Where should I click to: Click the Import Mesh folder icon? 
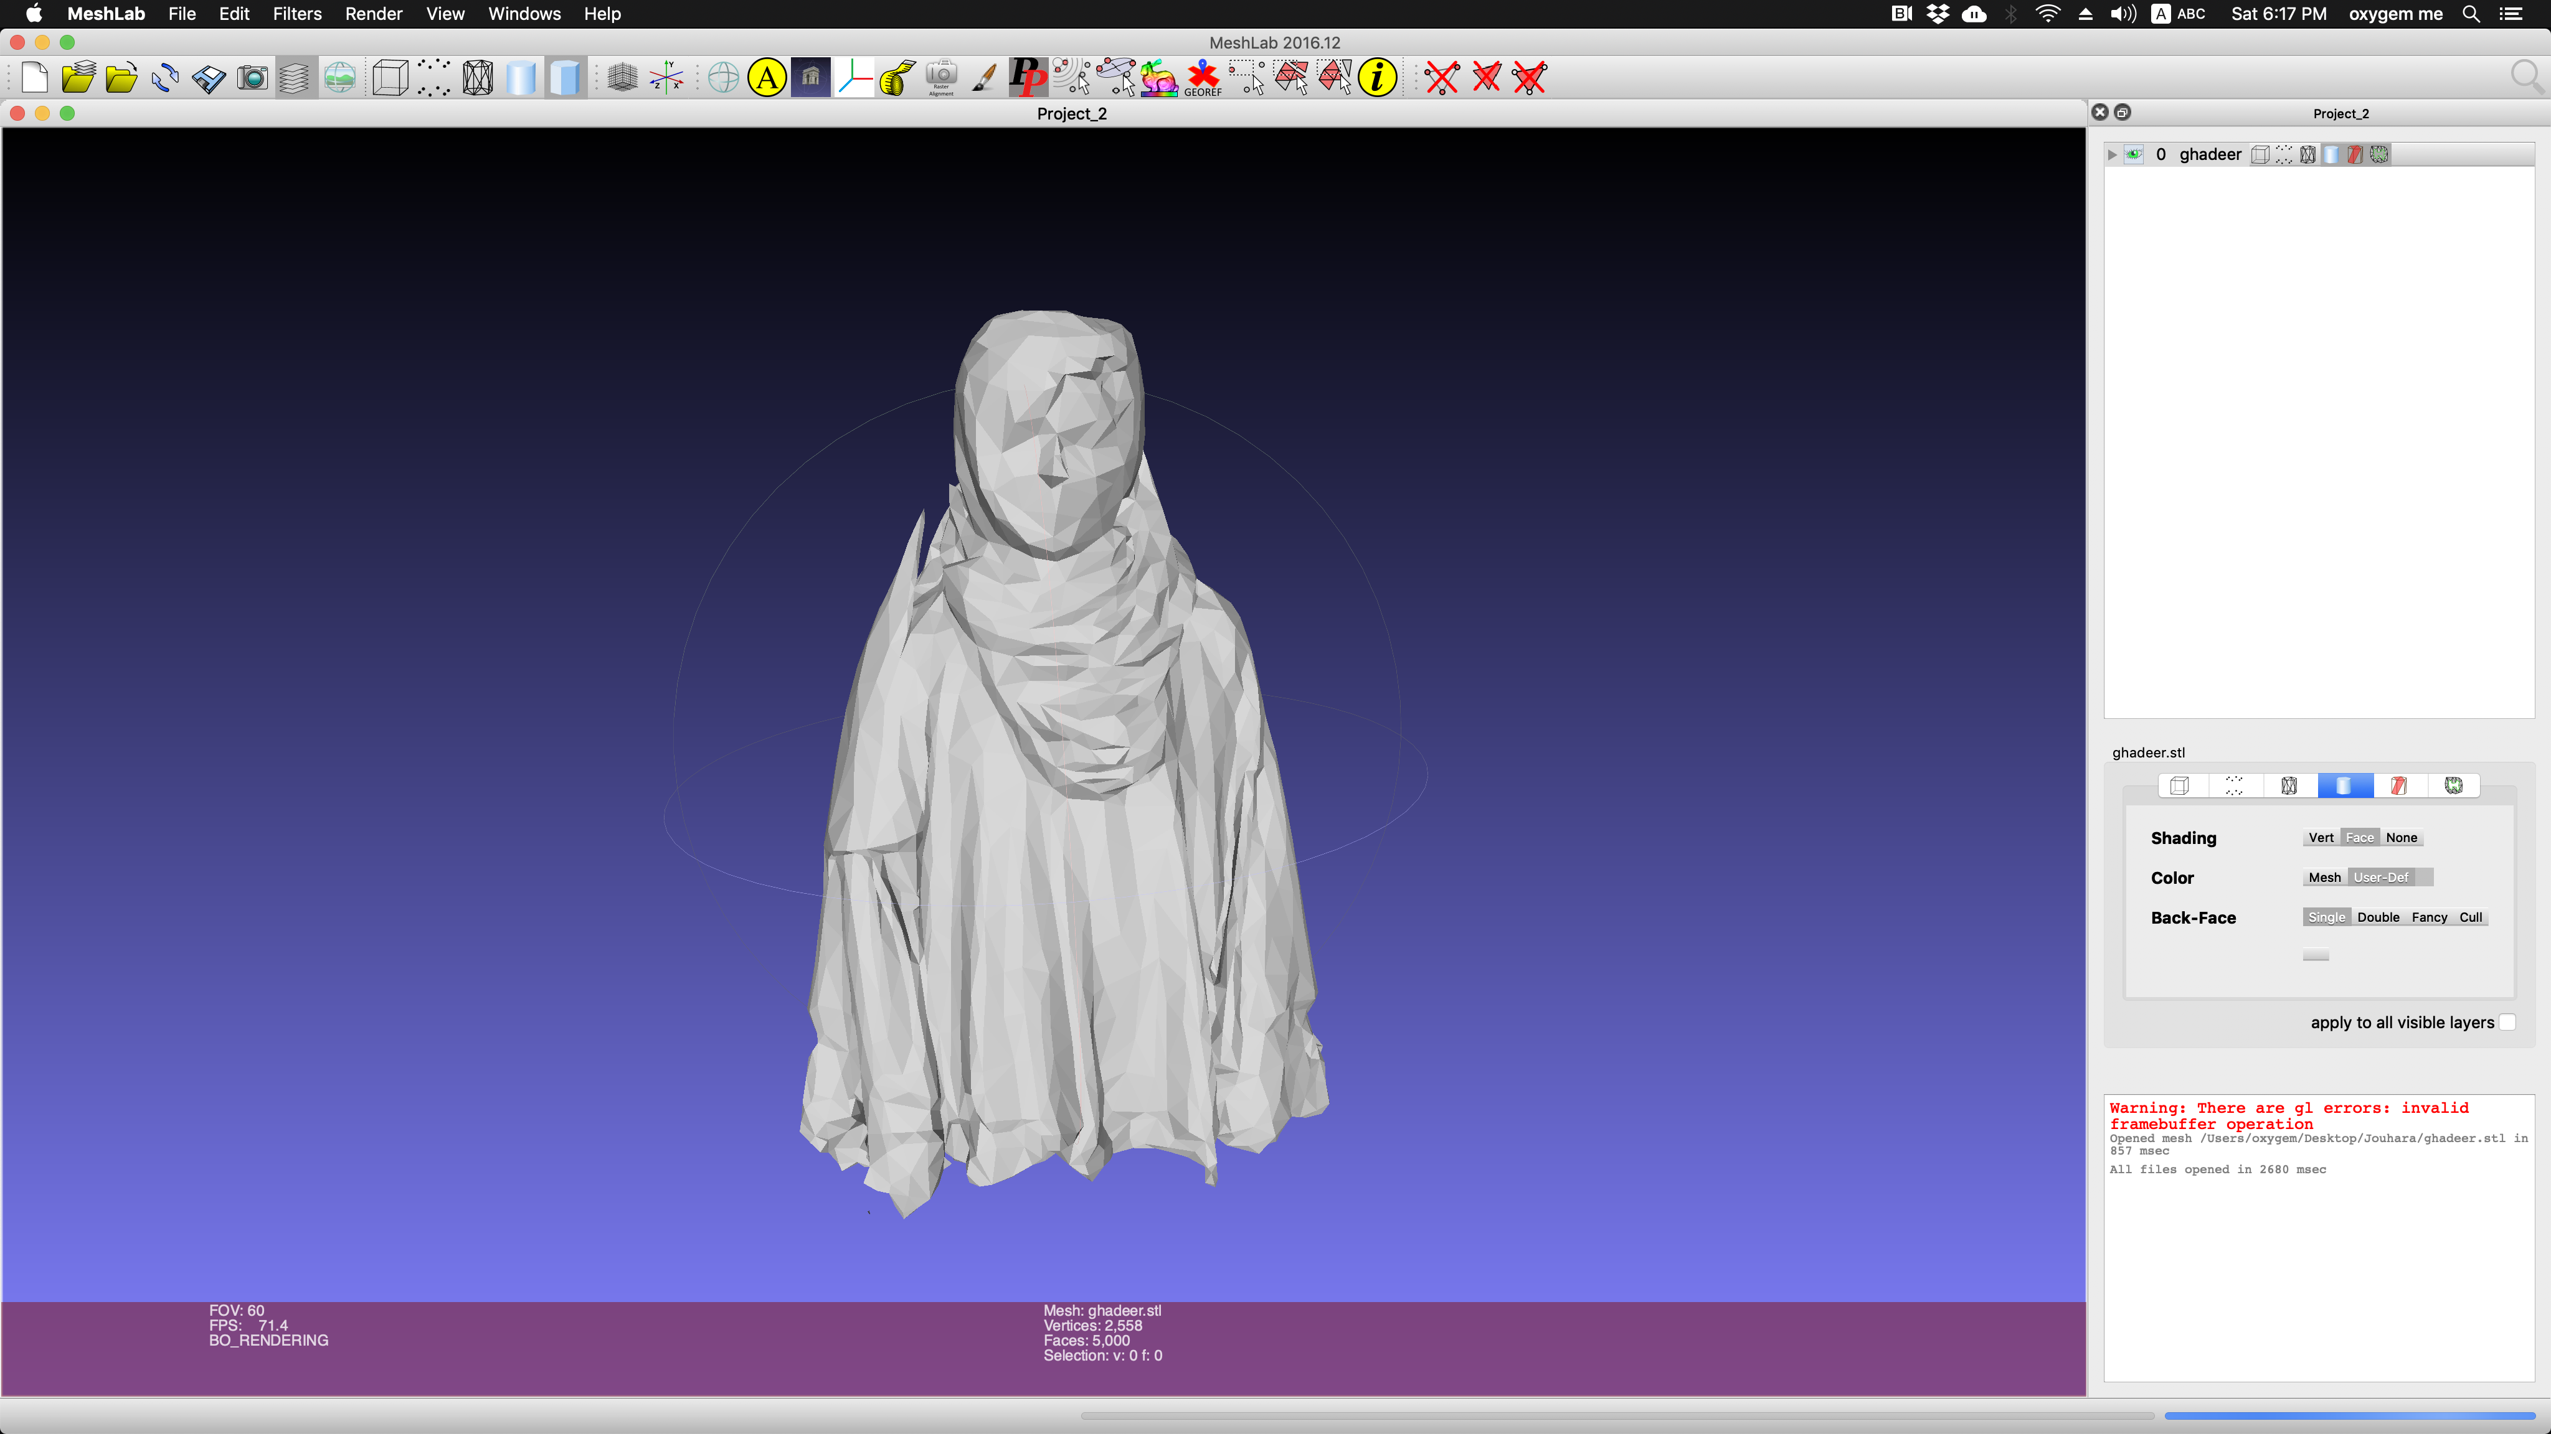point(121,77)
